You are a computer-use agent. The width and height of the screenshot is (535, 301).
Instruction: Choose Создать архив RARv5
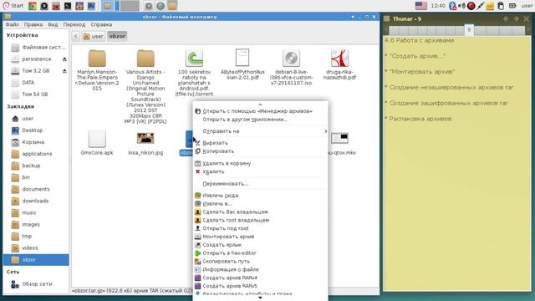coord(260,286)
